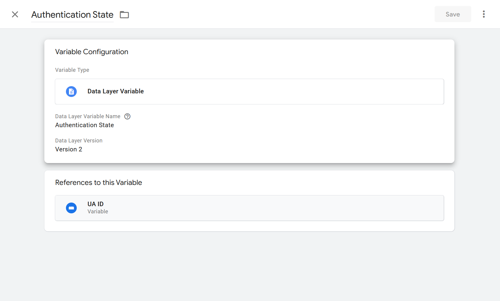Click Authentication State under Data Layer Variable Name
Image resolution: width=500 pixels, height=301 pixels.
pyautogui.click(x=85, y=125)
